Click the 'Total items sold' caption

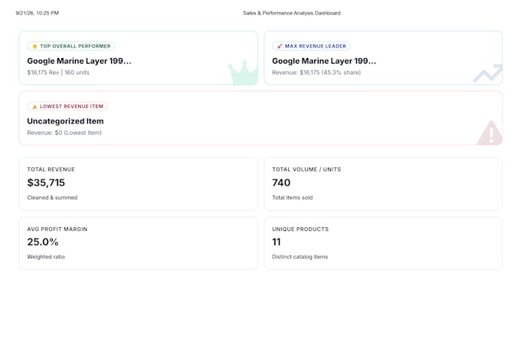[293, 198]
